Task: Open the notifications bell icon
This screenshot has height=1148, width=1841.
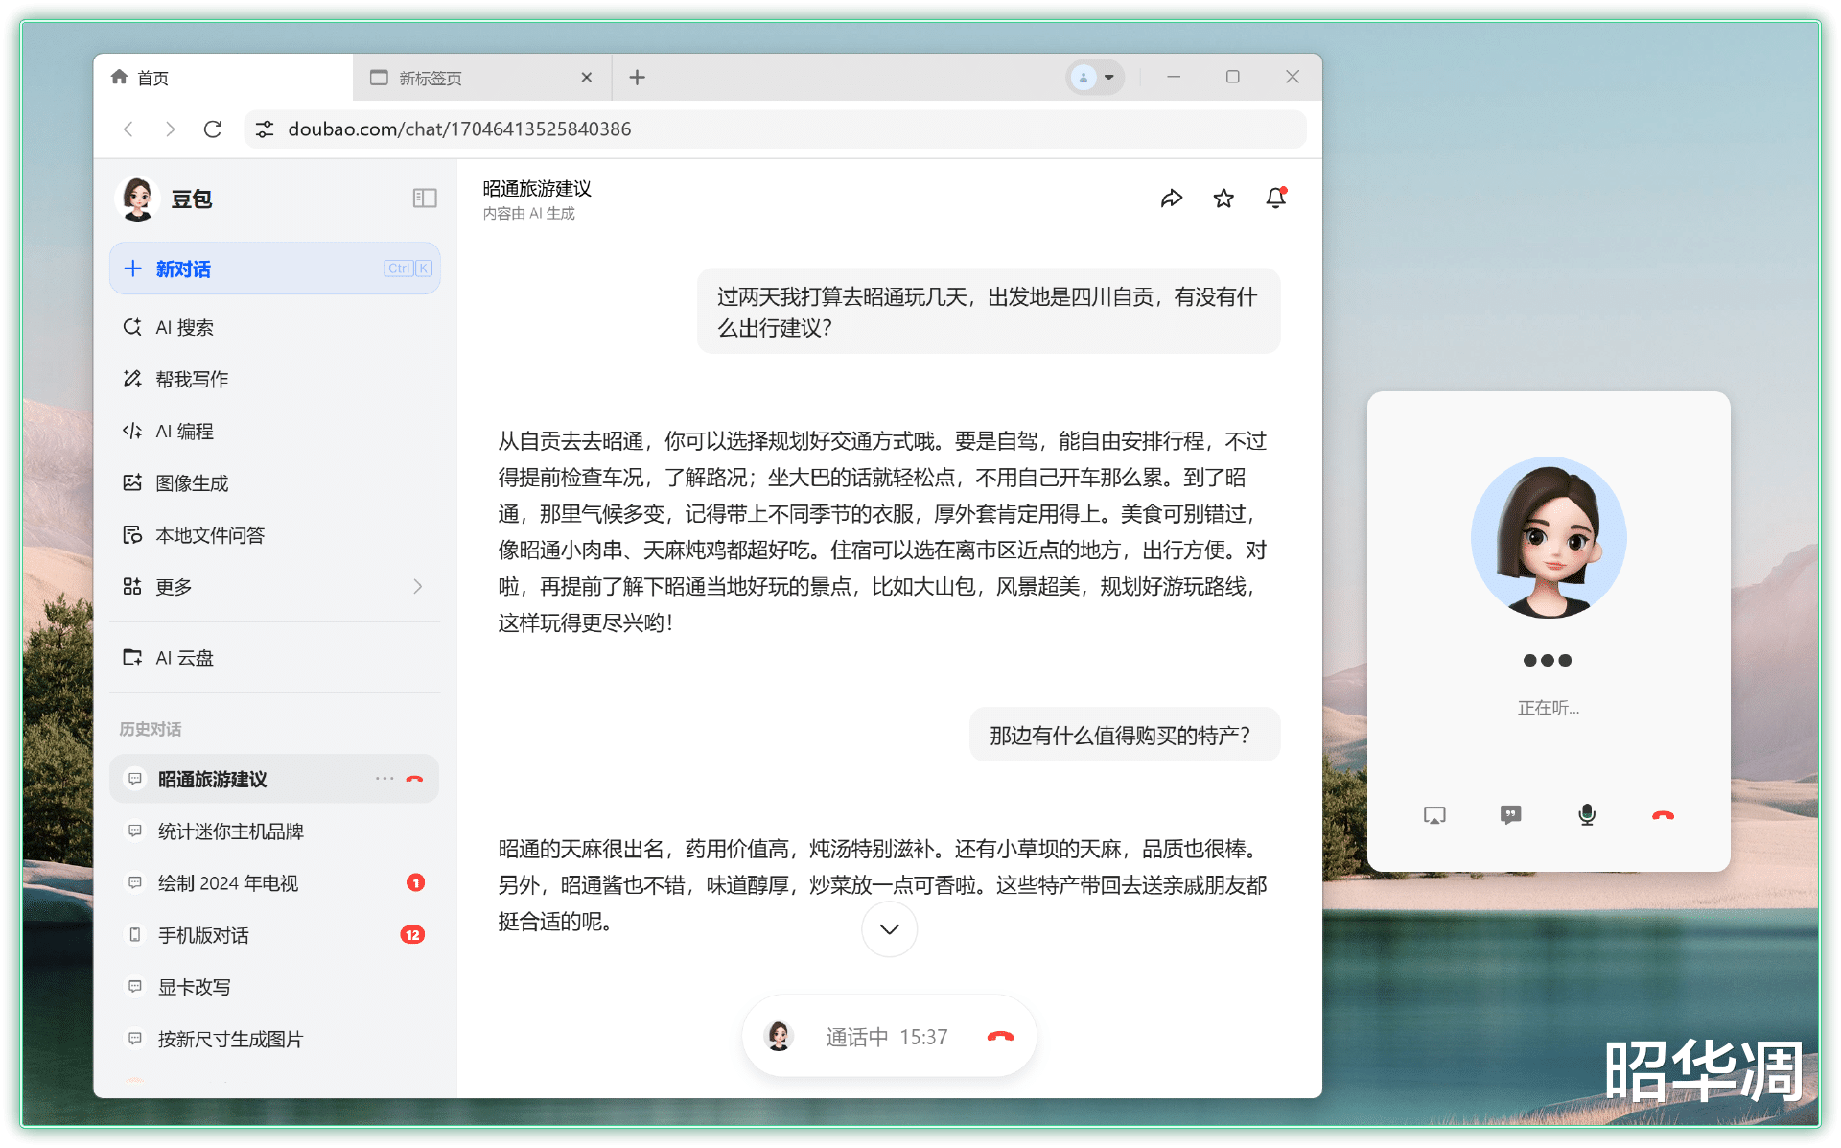Action: point(1275,199)
